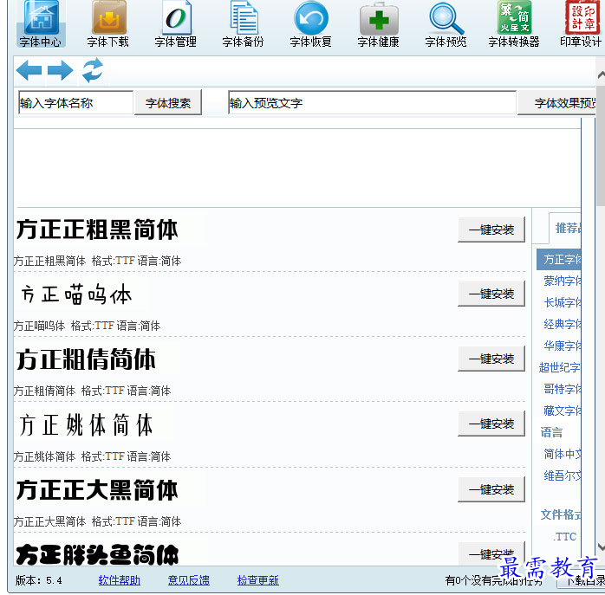Image resolution: width=605 pixels, height=595 pixels.
Task: Open the 方正正粗黑简体 font preview image
Action: (97, 230)
